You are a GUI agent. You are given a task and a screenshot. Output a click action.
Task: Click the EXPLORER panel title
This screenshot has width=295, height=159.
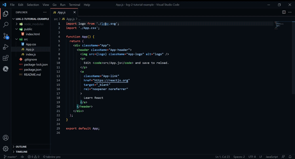point(21,12)
